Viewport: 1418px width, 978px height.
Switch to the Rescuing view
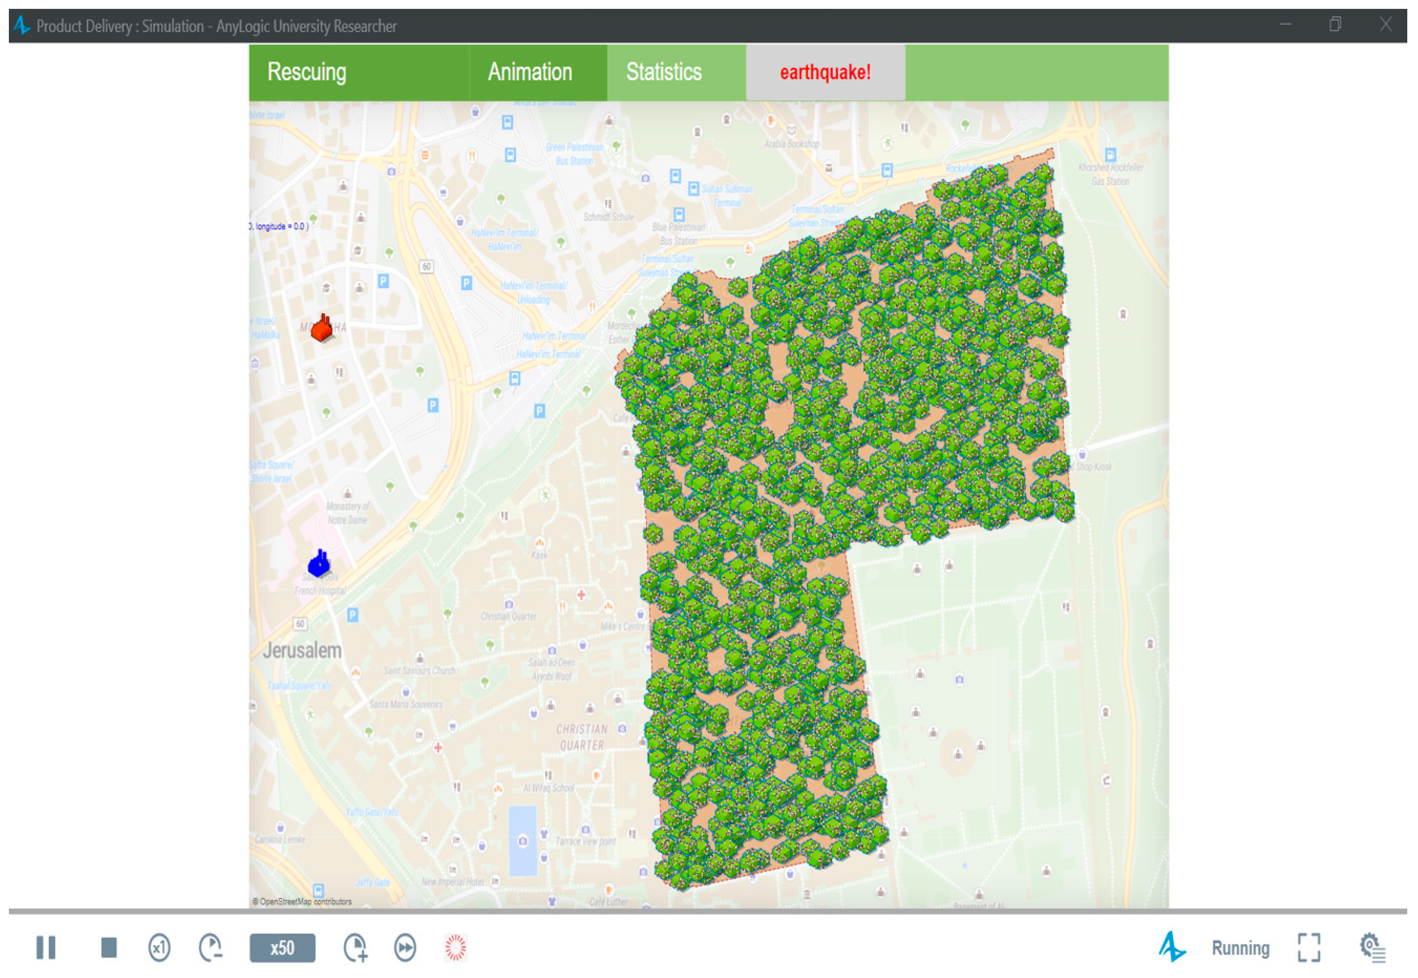point(358,72)
